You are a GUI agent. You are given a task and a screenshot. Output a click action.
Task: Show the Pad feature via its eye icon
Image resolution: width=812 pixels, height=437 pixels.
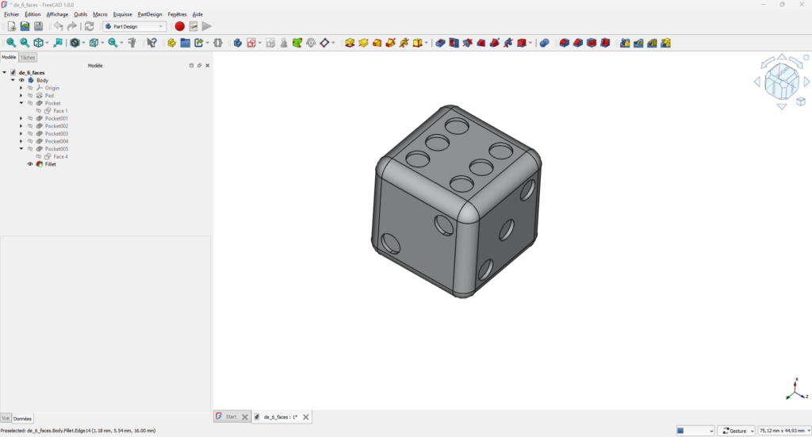pos(30,95)
